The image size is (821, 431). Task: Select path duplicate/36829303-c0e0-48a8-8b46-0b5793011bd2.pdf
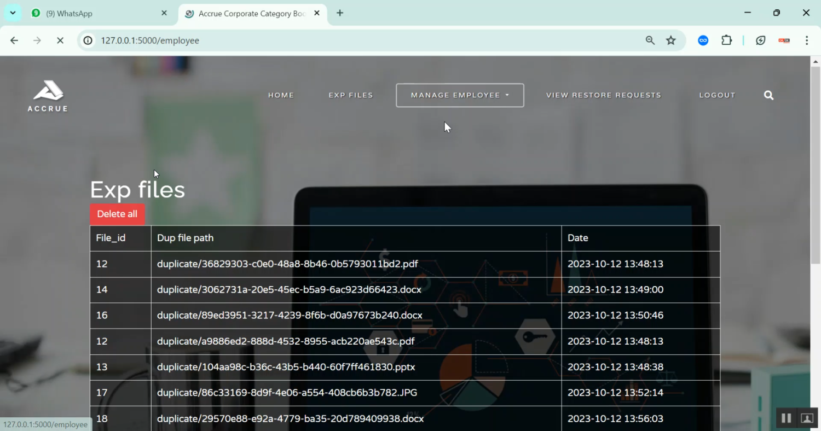click(x=287, y=264)
